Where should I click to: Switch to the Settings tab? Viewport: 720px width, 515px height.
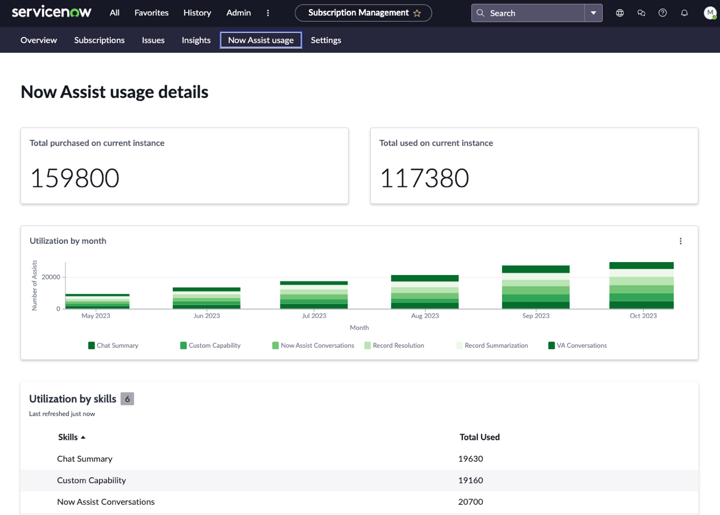click(326, 40)
